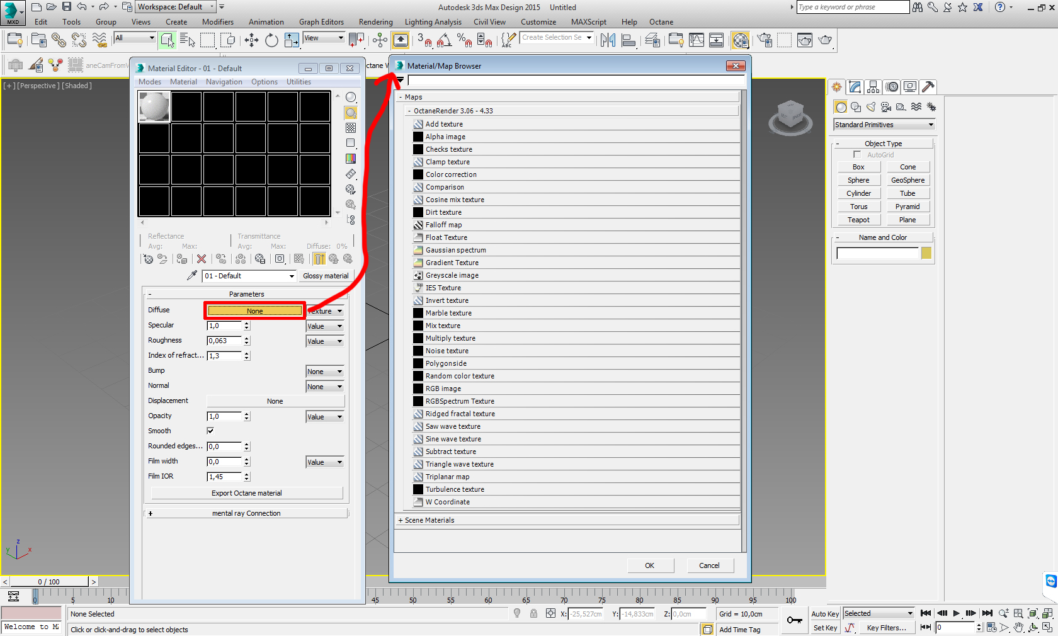1058x636 pixels.
Task: Open the Roughness Value type dropdown
Action: (325, 341)
